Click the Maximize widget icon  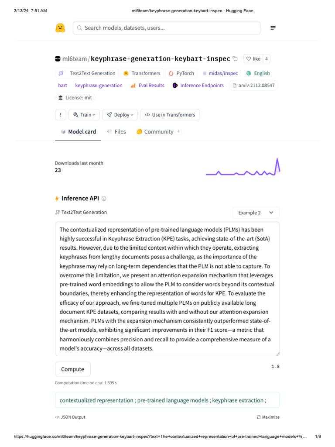[x=259, y=417]
